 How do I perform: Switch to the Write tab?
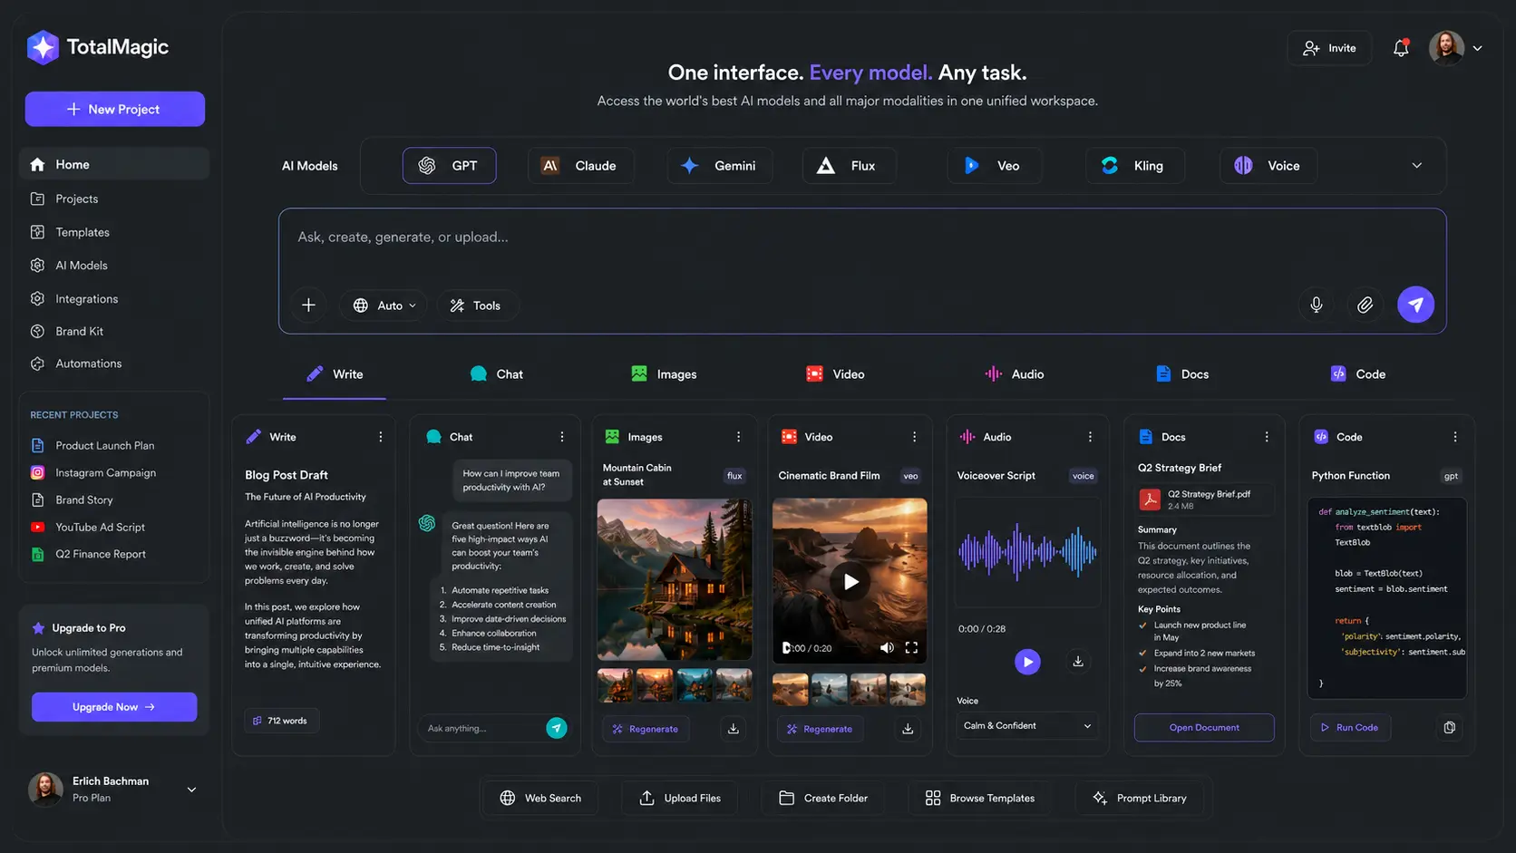[335, 374]
